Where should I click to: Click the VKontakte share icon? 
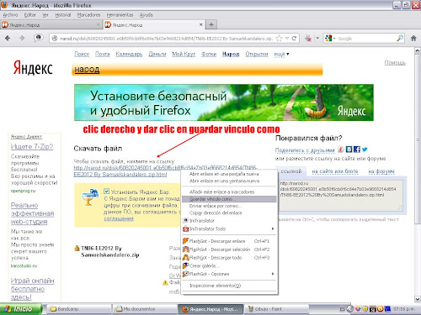click(x=349, y=150)
